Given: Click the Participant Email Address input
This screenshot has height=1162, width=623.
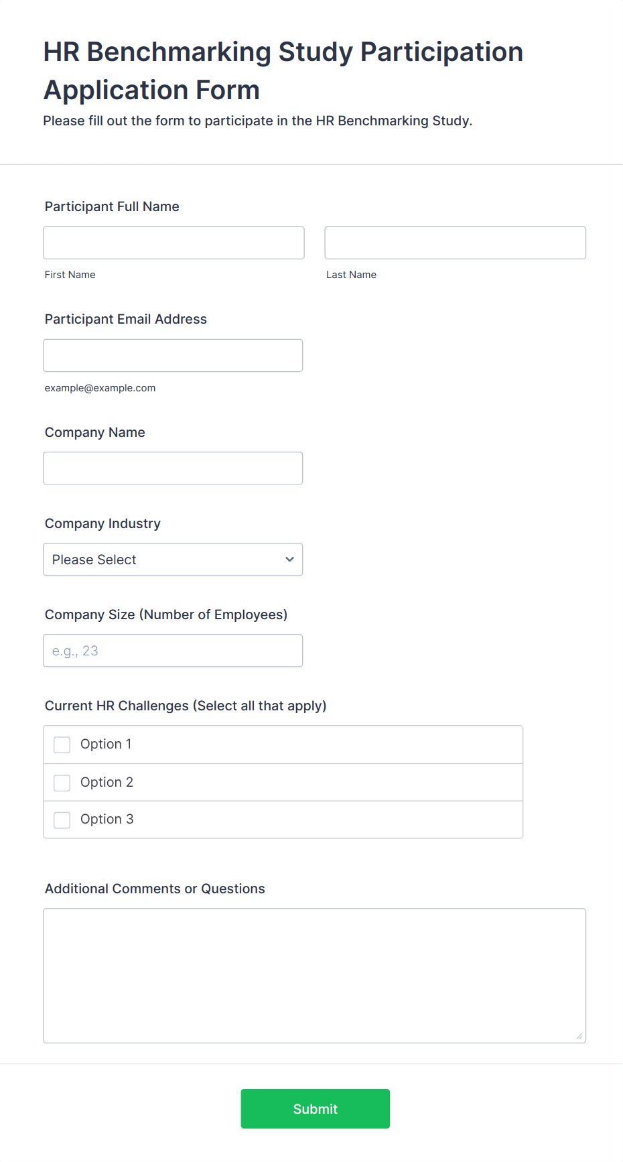Looking at the screenshot, I should tap(173, 355).
